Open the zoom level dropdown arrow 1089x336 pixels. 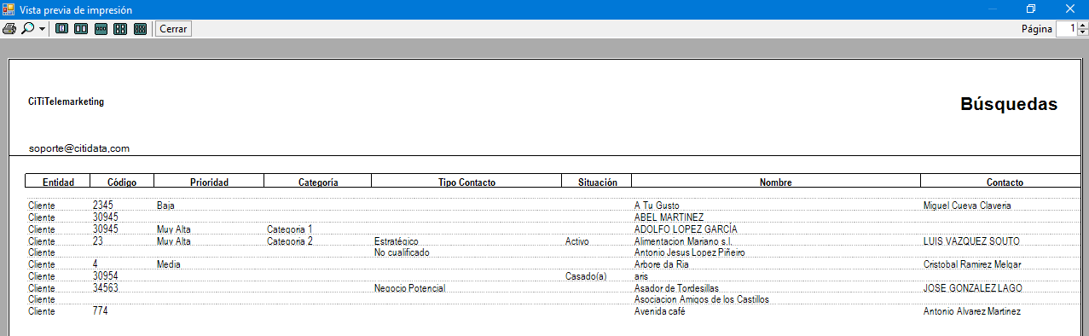click(x=42, y=29)
